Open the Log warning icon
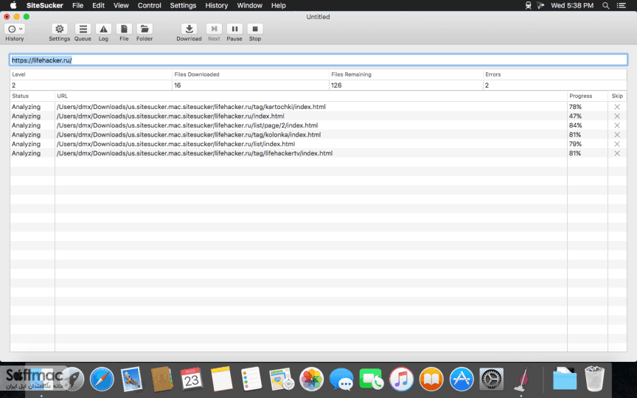637x398 pixels. point(104,29)
